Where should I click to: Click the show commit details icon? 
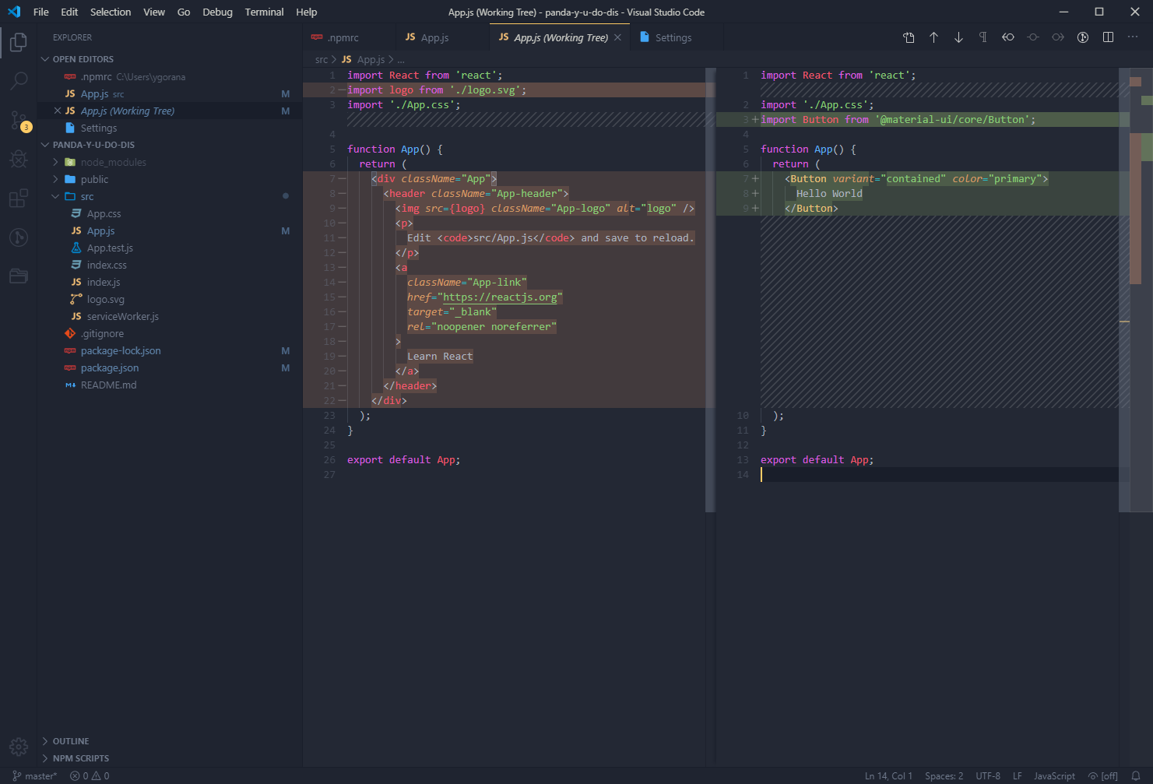pos(1033,37)
